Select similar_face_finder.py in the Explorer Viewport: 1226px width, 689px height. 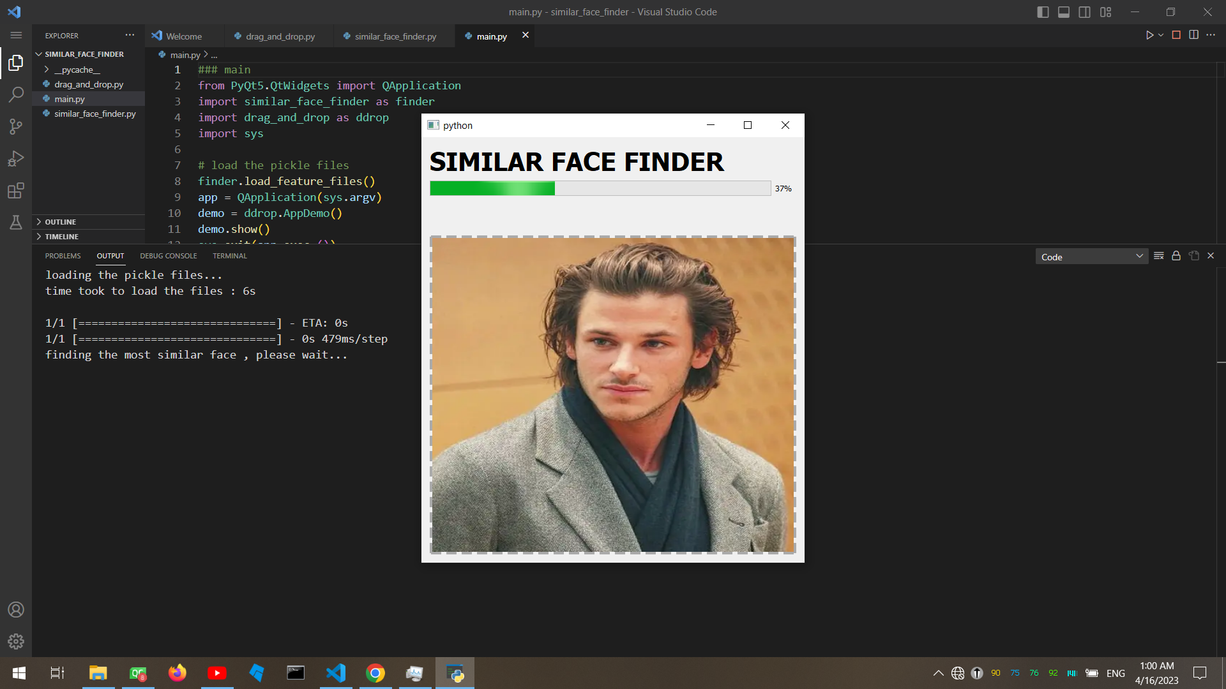[x=94, y=114]
